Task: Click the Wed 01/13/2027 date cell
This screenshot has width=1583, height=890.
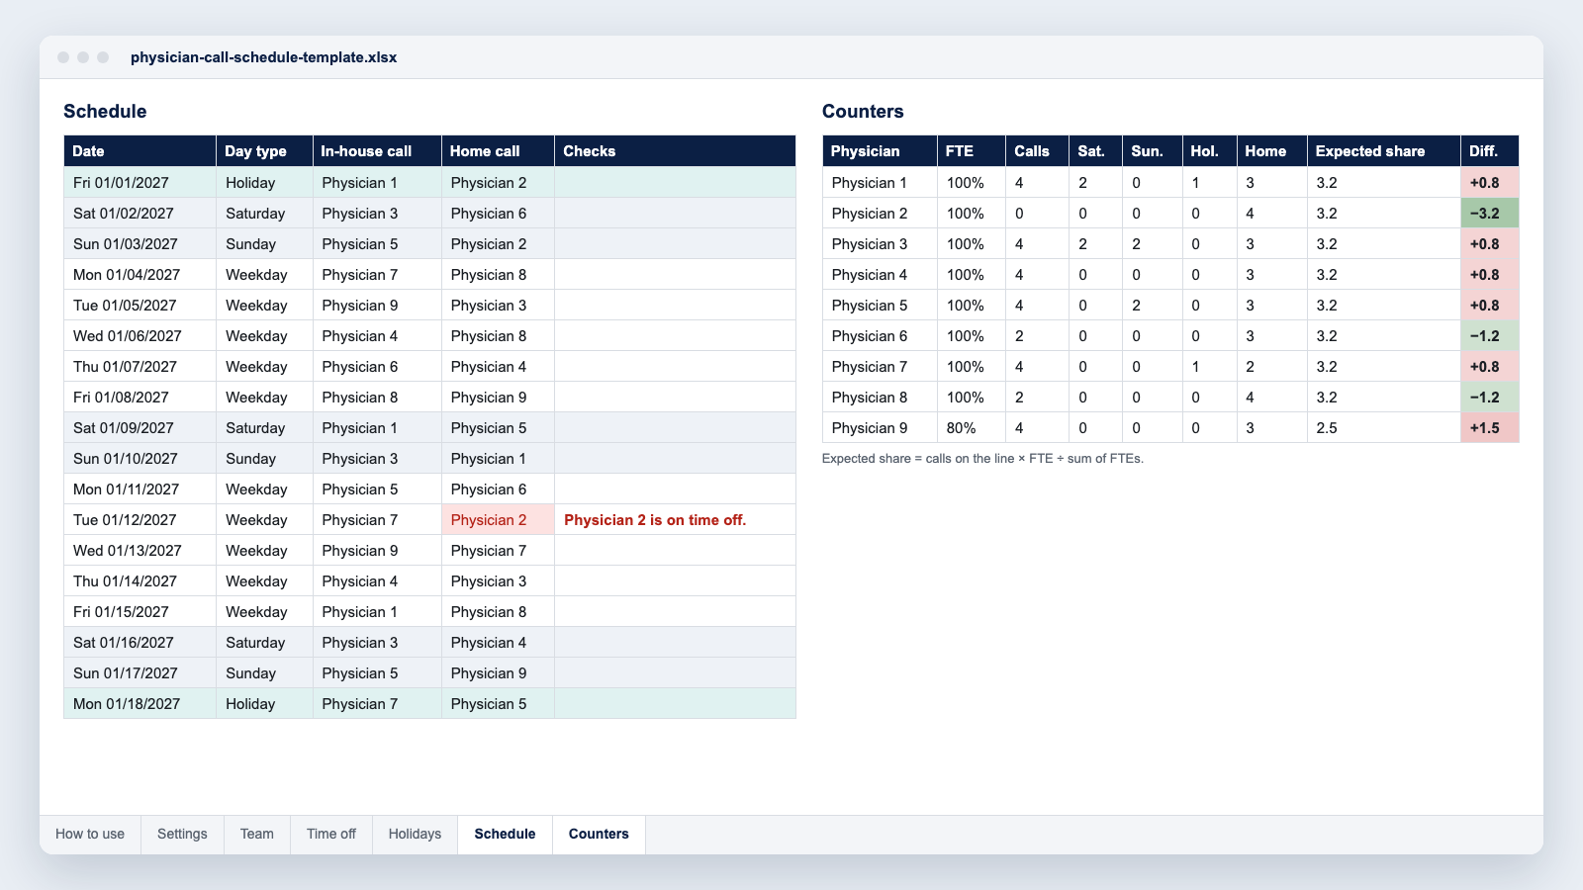Action: (140, 551)
